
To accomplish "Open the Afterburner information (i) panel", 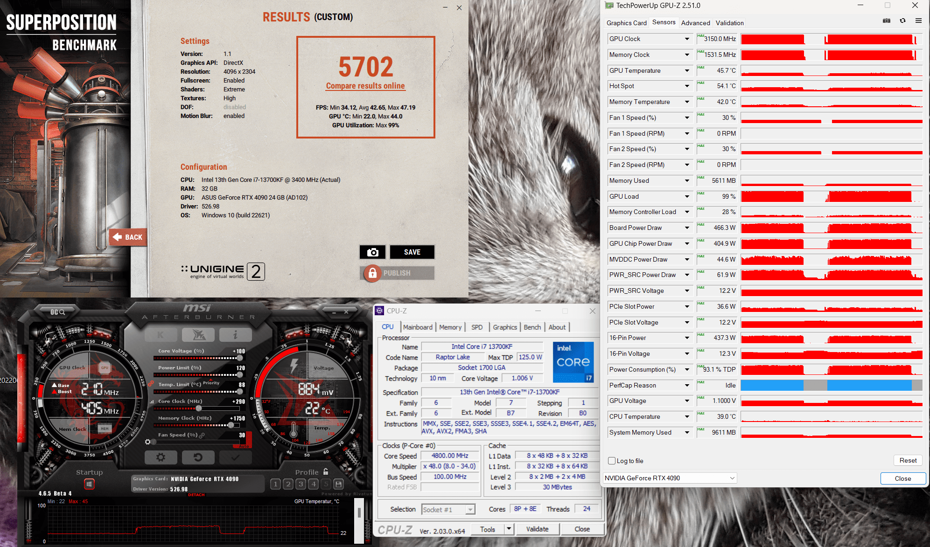I will point(235,334).
